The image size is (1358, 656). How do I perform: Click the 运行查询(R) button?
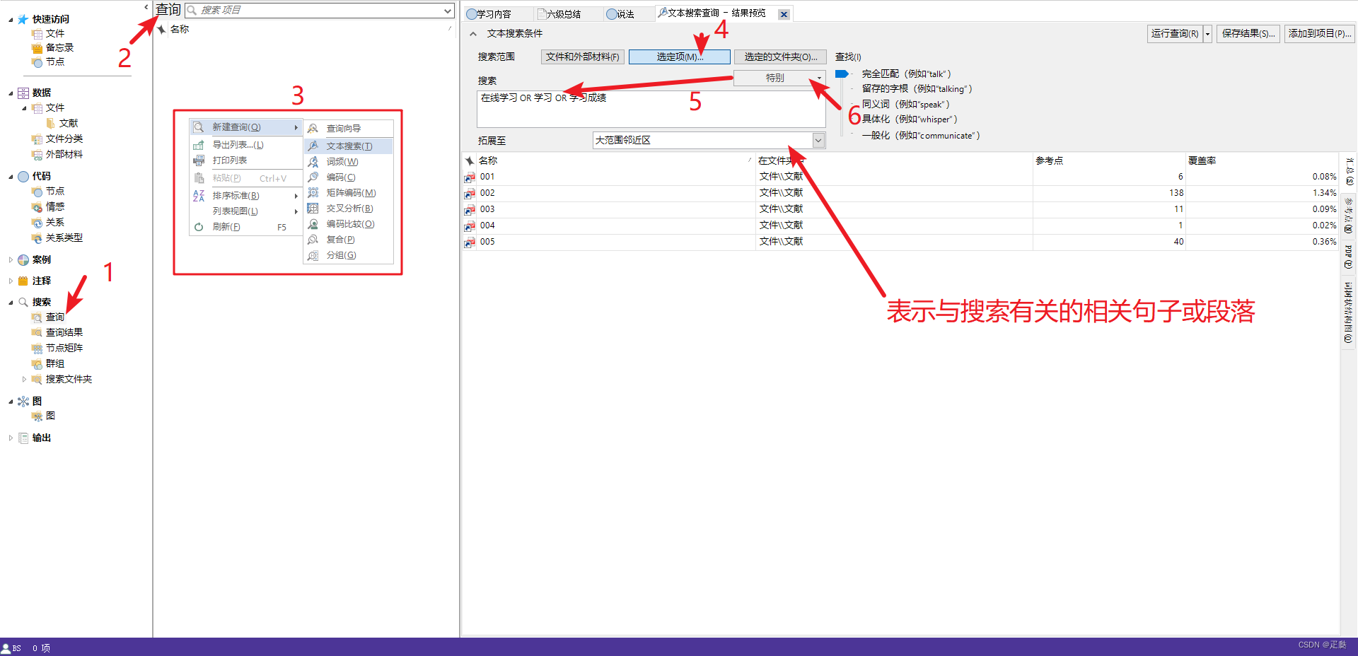1175,34
